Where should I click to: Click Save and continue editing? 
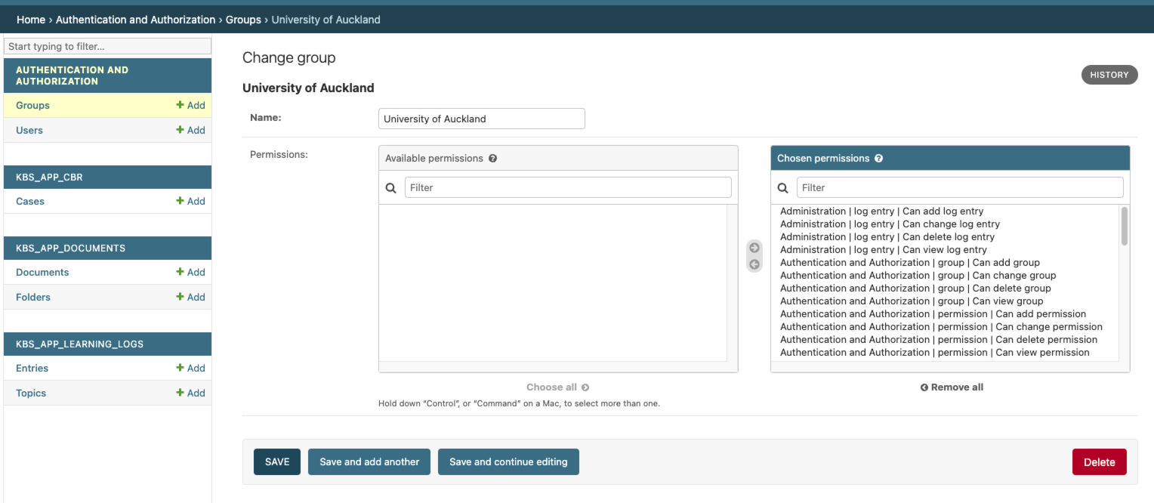(508, 461)
